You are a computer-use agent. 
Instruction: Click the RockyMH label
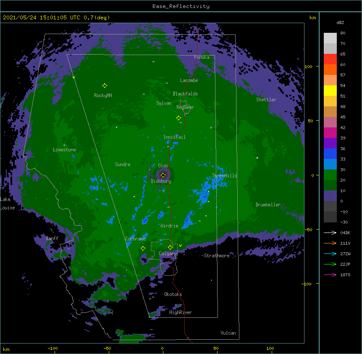[x=103, y=95]
